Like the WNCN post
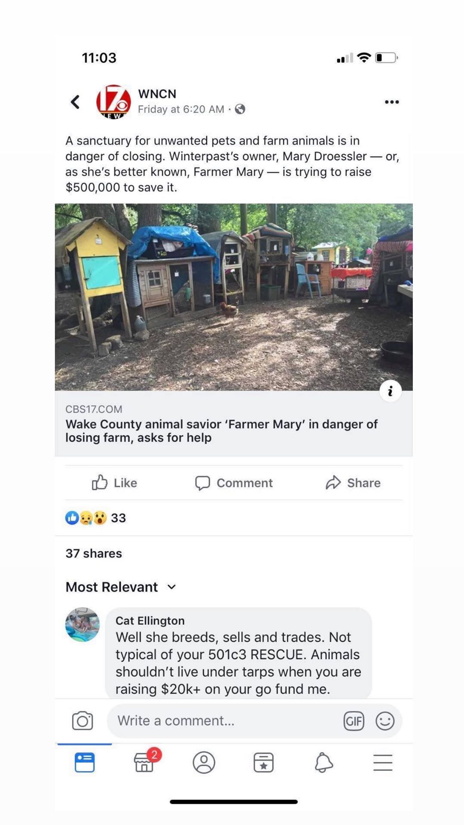This screenshot has width=464, height=825. pyautogui.click(x=115, y=483)
